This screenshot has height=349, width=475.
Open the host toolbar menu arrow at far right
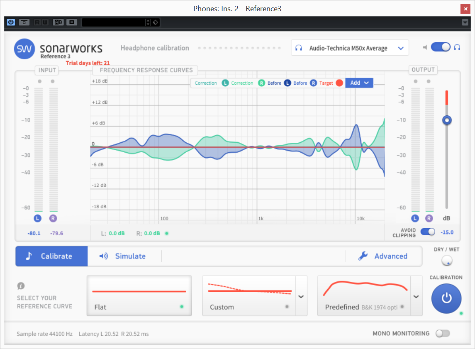tap(465, 22)
